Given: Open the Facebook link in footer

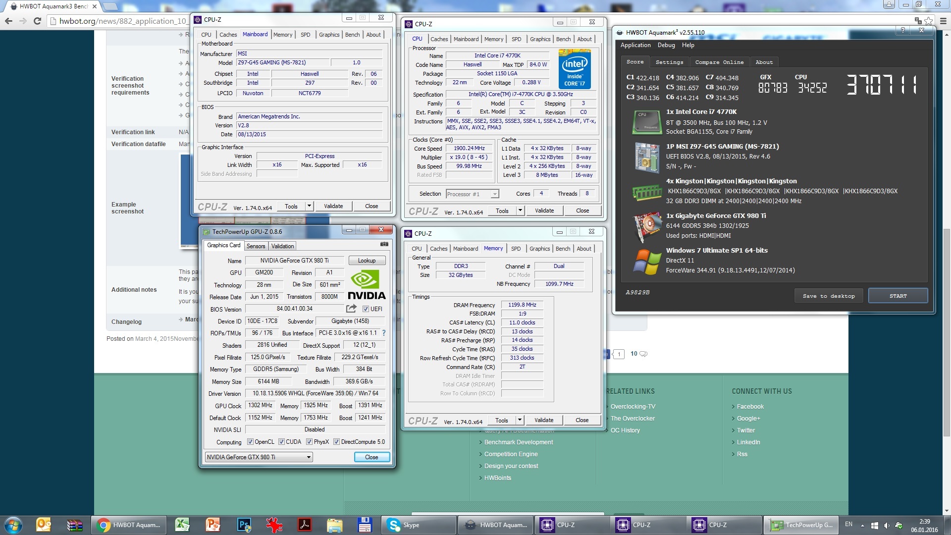Looking at the screenshot, I should pyautogui.click(x=750, y=406).
